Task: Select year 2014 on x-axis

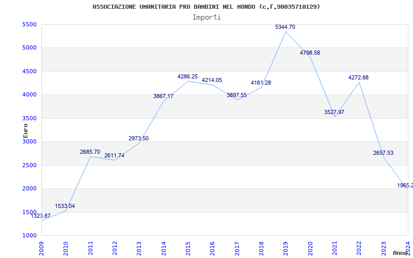Action: 164,249
